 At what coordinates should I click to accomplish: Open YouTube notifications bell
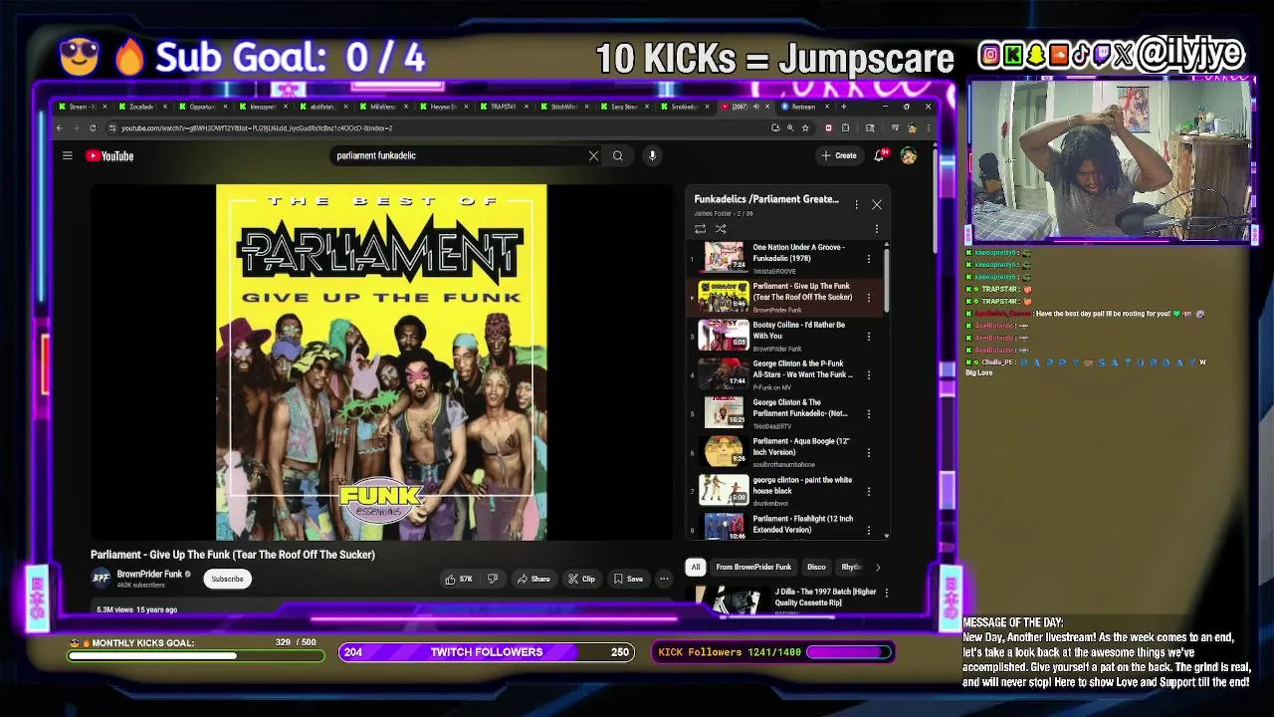(879, 155)
